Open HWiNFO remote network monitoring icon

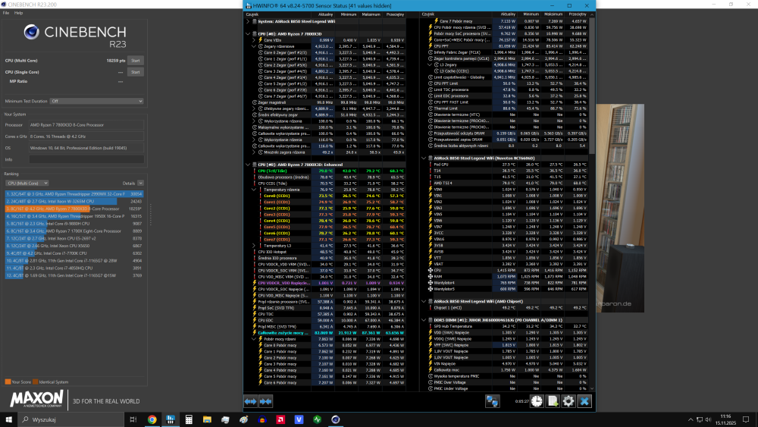pos(493,400)
